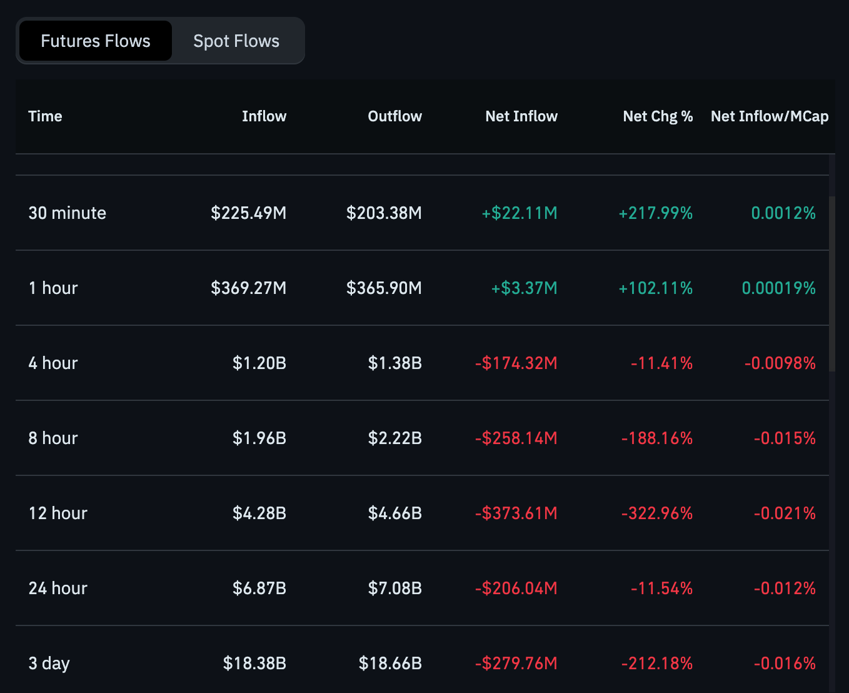The height and width of the screenshot is (693, 849).
Task: Switch to the Spot Flows tab
Action: click(236, 41)
